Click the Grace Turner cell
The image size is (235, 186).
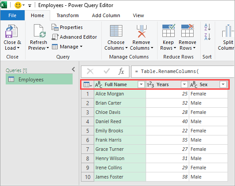[x=120, y=149]
